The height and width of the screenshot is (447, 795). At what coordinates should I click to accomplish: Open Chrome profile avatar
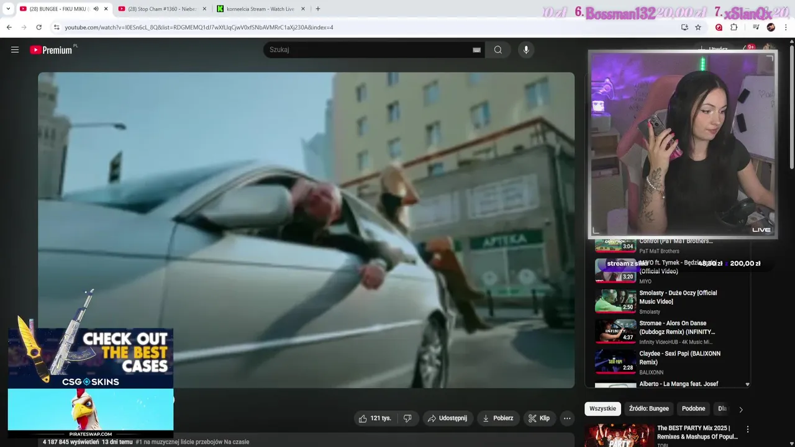click(771, 27)
